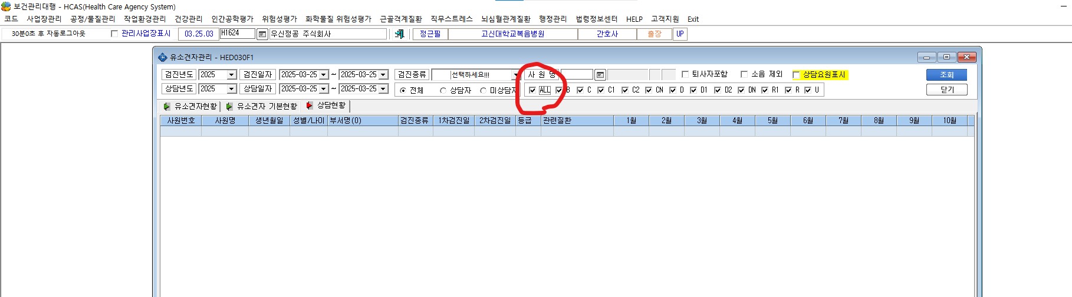The width and height of the screenshot is (1072, 297).
Task: Click the red arrow icon on 상담현황 tab
Action: tap(310, 105)
